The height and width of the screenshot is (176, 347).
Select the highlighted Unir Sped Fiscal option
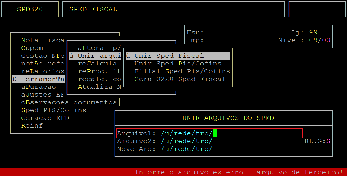pos(178,56)
